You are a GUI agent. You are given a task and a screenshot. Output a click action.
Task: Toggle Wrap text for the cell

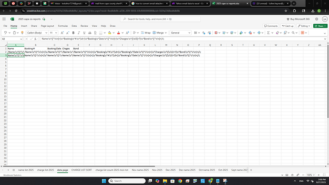click(145, 33)
